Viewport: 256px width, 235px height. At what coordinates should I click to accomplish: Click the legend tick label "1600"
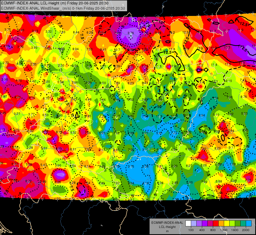235,230
